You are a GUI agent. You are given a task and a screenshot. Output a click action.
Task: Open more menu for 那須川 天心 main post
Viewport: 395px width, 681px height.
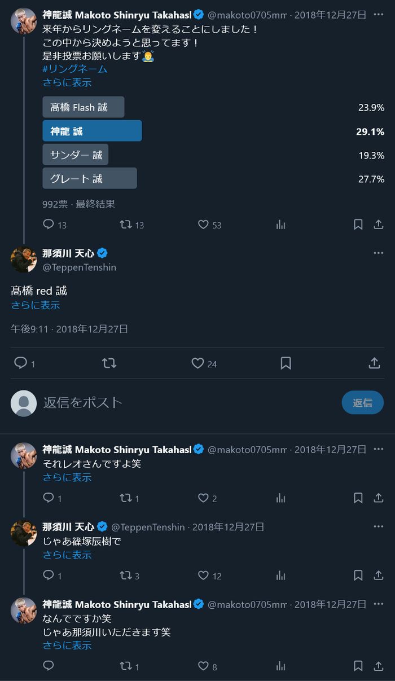(x=378, y=253)
